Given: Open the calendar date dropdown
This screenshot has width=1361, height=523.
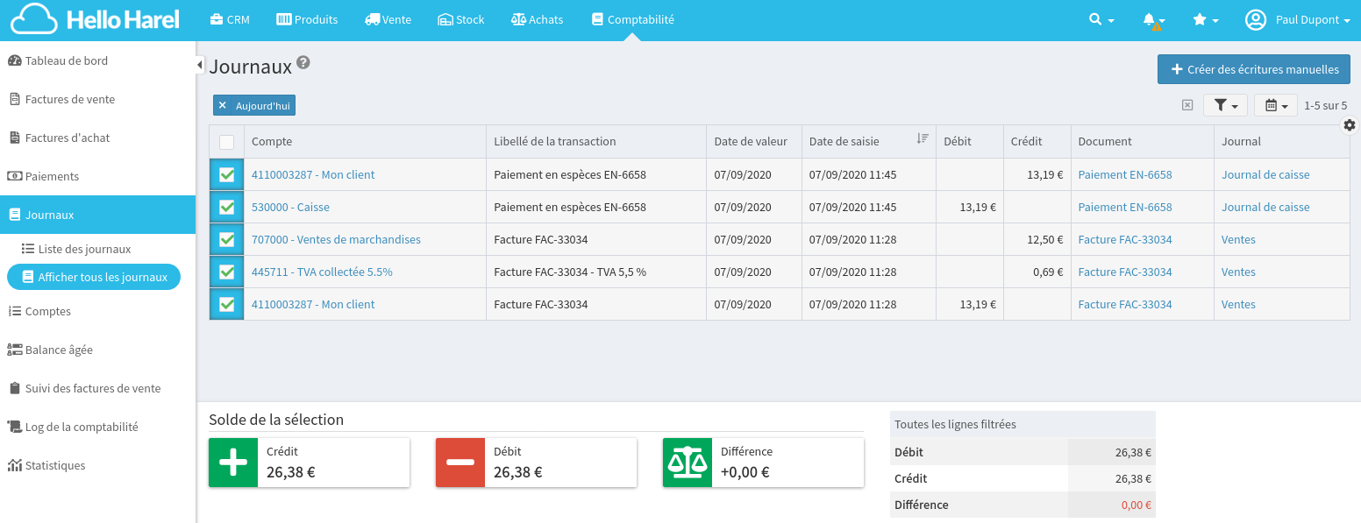Looking at the screenshot, I should 1275,105.
